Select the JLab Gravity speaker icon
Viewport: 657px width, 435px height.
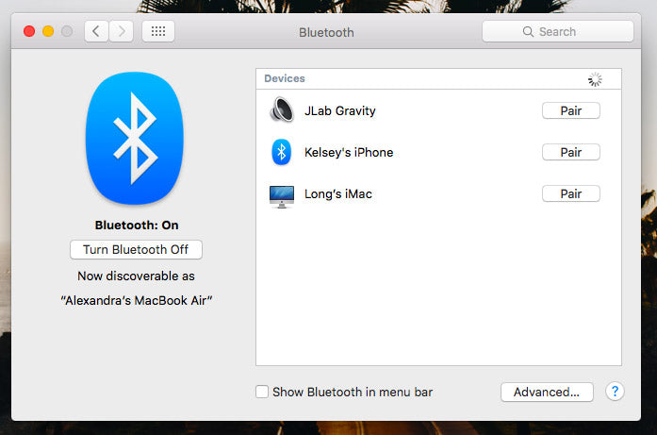tap(282, 109)
